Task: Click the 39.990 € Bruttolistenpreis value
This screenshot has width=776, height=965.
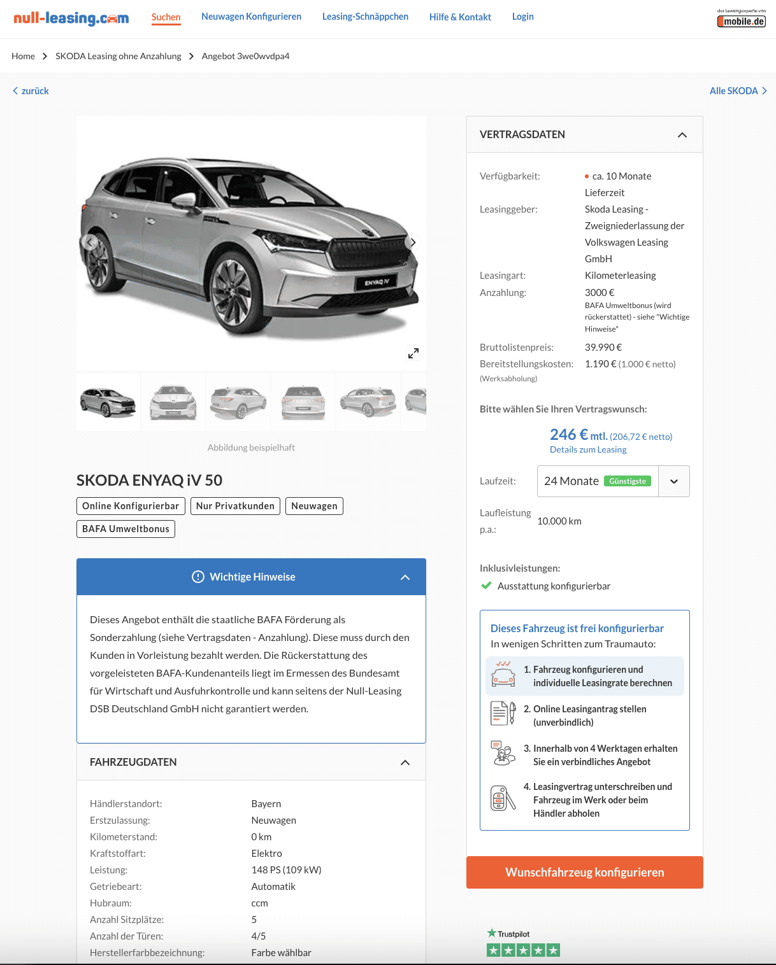Action: click(x=603, y=347)
